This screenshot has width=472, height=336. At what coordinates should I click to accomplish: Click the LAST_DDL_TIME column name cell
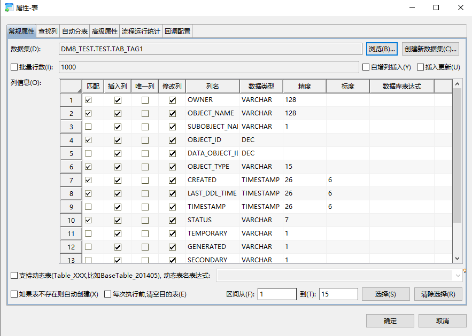point(213,193)
